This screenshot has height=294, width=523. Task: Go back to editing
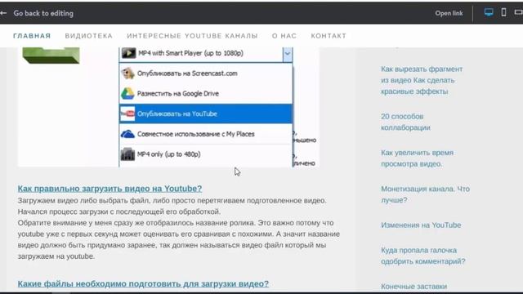tap(43, 13)
